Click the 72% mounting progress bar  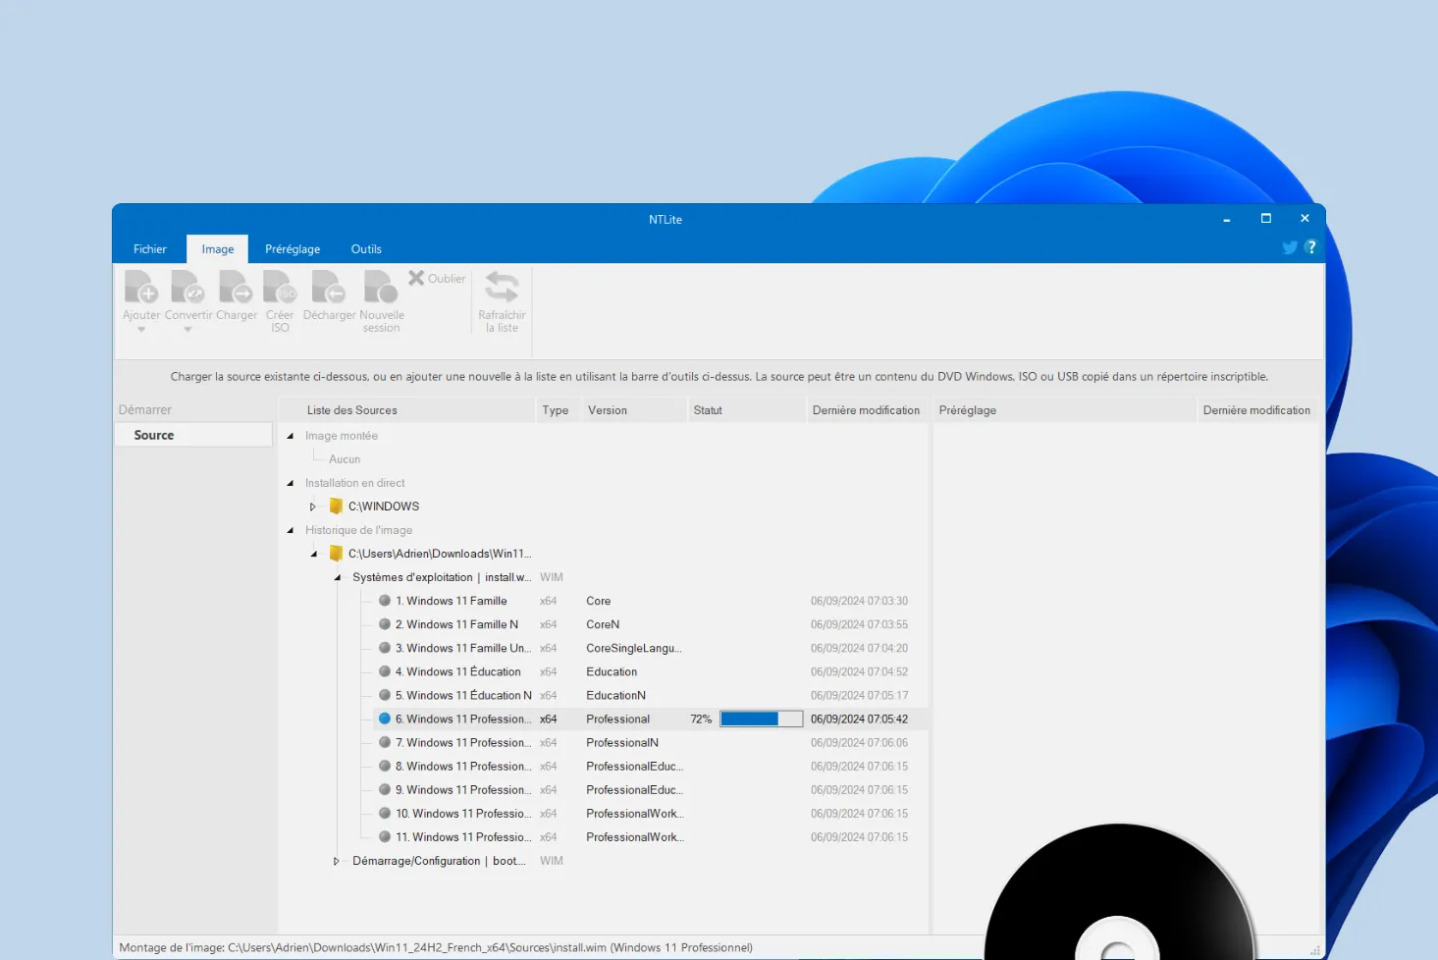pos(761,719)
